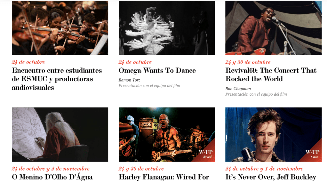This screenshot has width=327, height=182.
Task: Open the Omega Wants To Dance title
Action: coord(157,70)
